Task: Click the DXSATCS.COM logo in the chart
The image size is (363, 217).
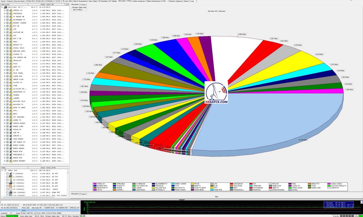Action: pyautogui.click(x=216, y=93)
